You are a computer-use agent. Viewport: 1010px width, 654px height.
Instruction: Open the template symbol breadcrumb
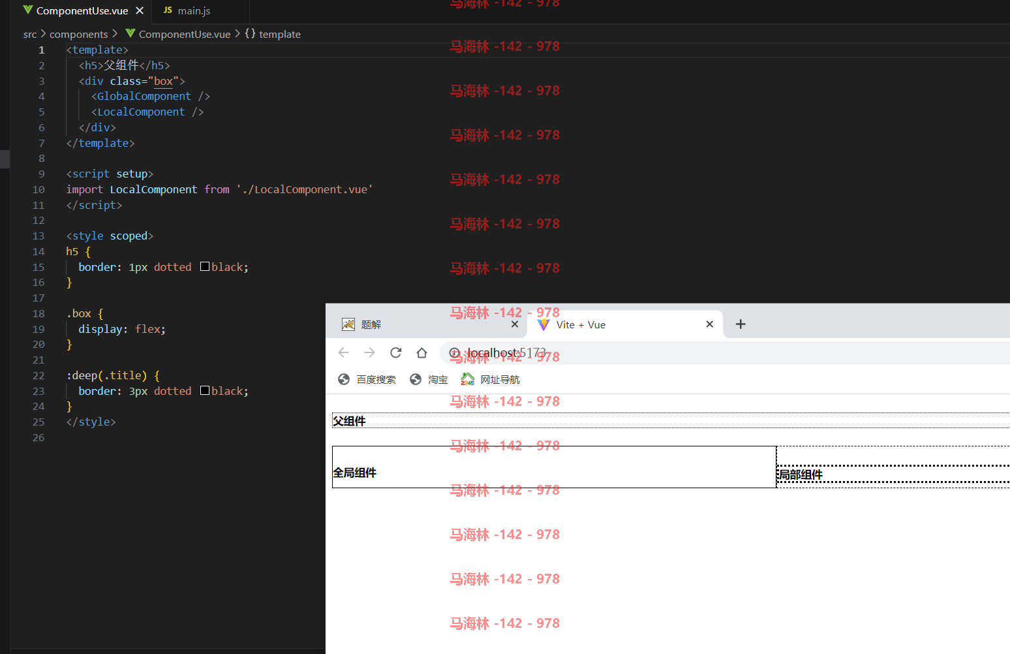pos(279,34)
